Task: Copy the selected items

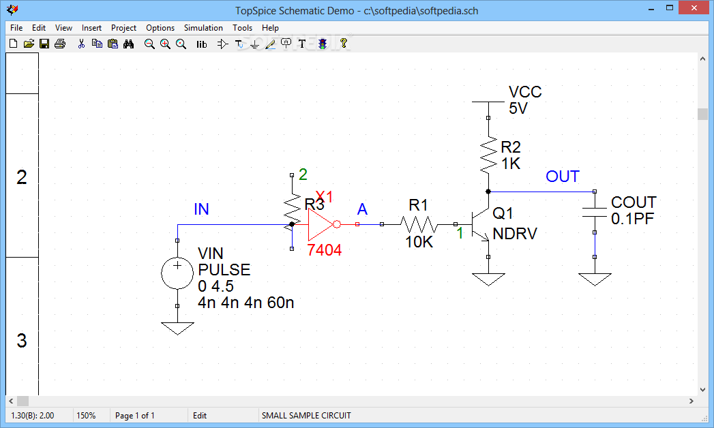Action: pyautogui.click(x=97, y=44)
